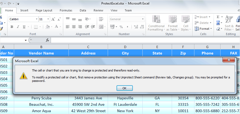
Task: Switch to the Page Layout tab
Action: coord(44,11)
